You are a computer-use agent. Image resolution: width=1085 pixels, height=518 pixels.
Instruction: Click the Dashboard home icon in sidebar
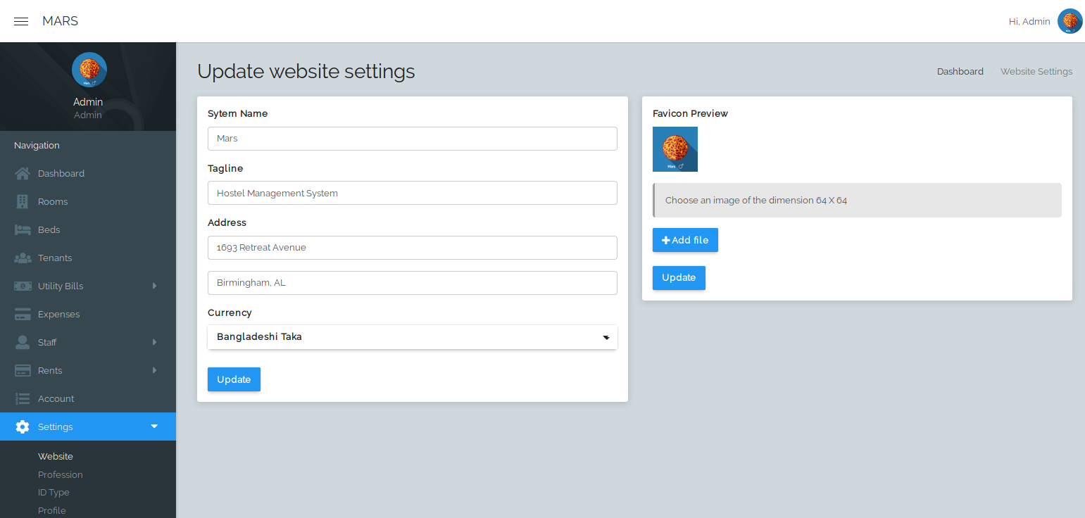[22, 173]
